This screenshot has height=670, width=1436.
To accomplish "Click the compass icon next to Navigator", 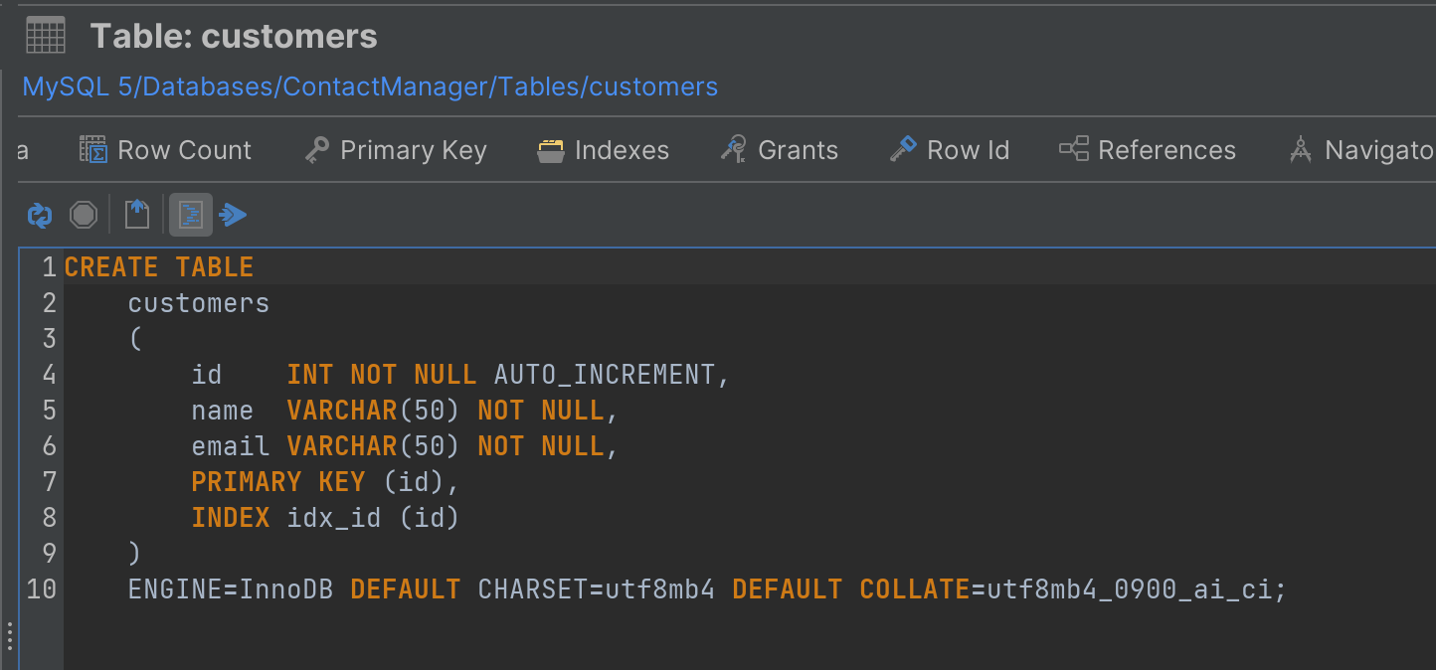I will pos(1301,149).
